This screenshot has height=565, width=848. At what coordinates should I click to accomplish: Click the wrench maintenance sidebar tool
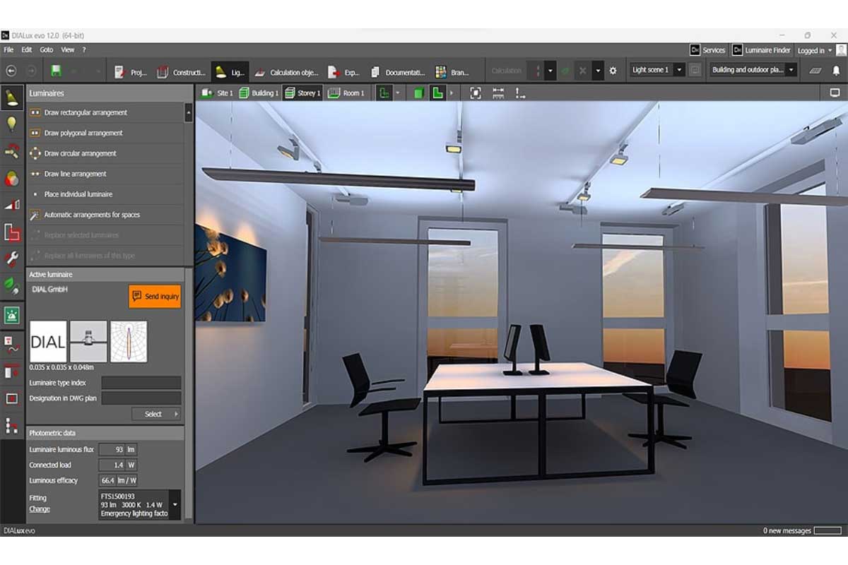tap(12, 258)
